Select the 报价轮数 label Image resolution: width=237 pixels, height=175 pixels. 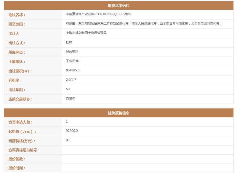(x=17, y=159)
